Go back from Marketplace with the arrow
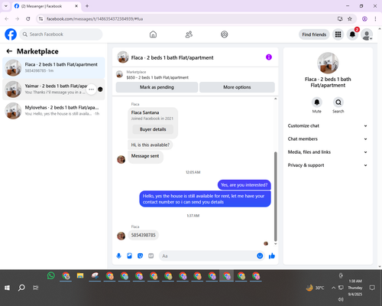Image resolution: width=382 pixels, height=306 pixels. [x=9, y=51]
